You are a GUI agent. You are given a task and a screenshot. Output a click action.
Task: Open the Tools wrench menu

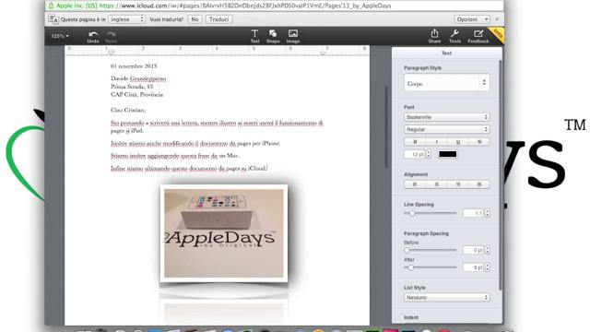point(454,37)
